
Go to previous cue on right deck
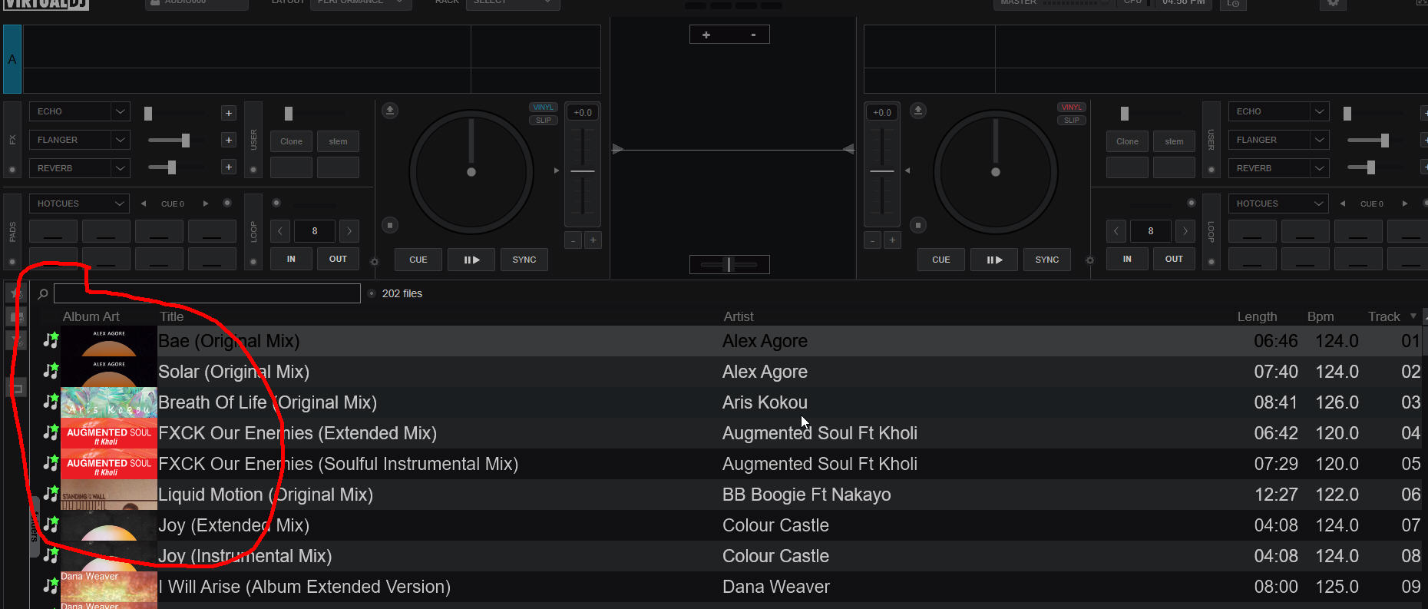pos(1343,204)
